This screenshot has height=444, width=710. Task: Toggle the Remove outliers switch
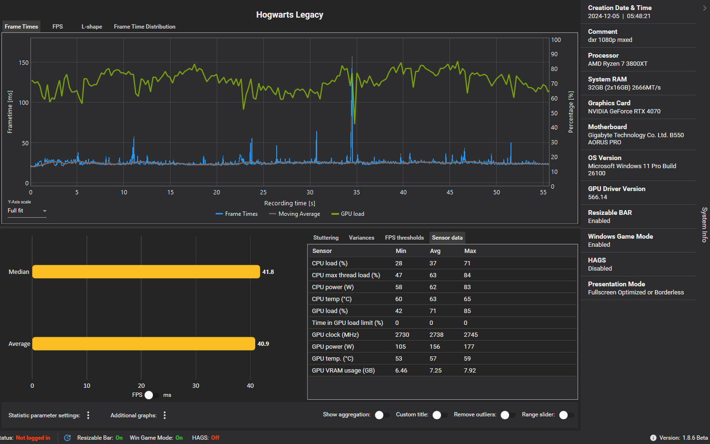click(x=508, y=415)
